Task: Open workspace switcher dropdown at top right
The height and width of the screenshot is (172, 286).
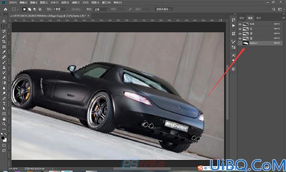Action: click(281, 10)
